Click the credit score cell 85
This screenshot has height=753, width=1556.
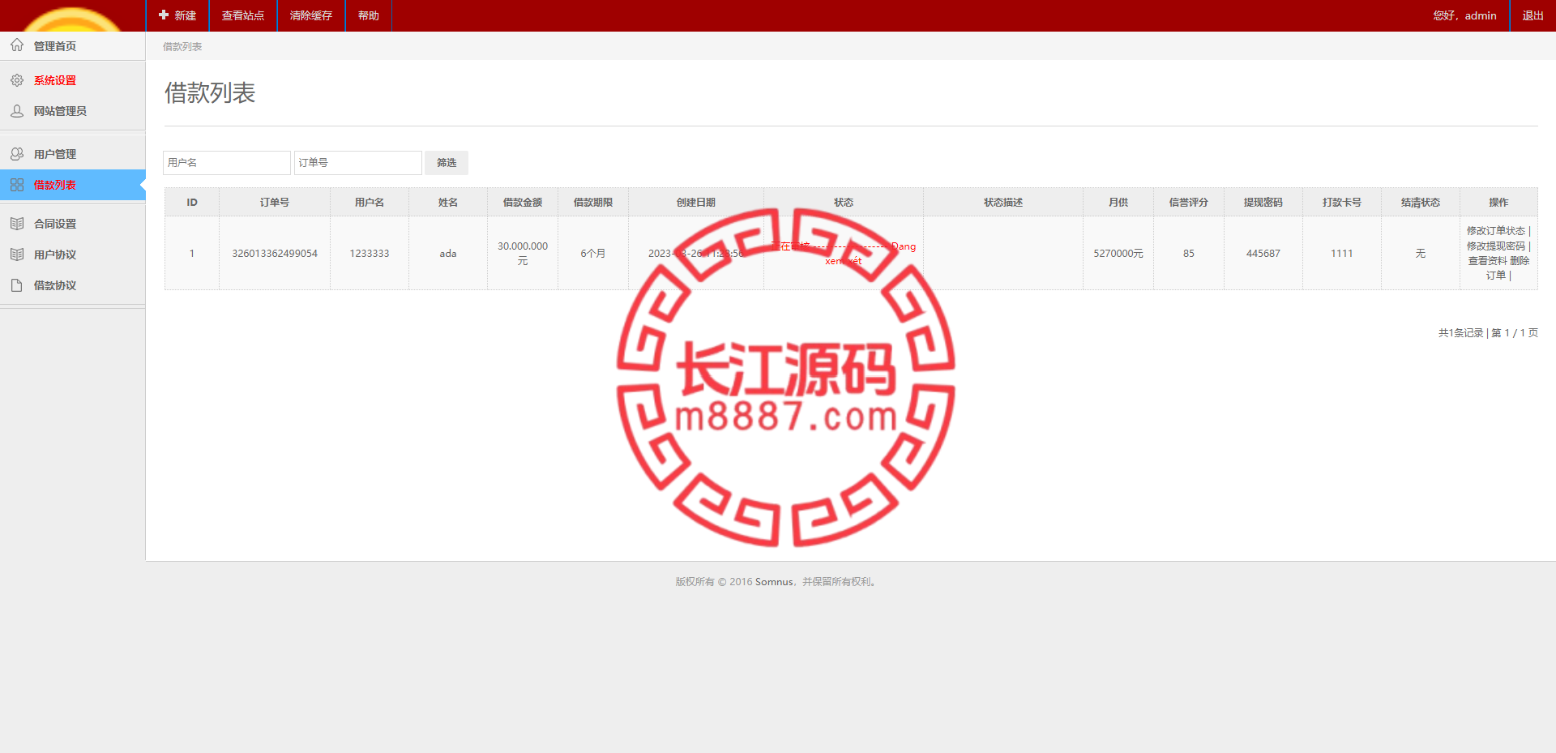(x=1189, y=253)
